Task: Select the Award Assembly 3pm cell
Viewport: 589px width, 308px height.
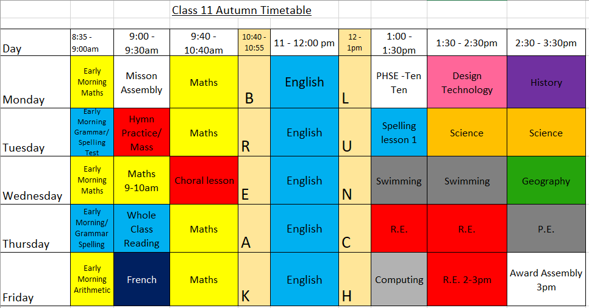Action: (546, 279)
